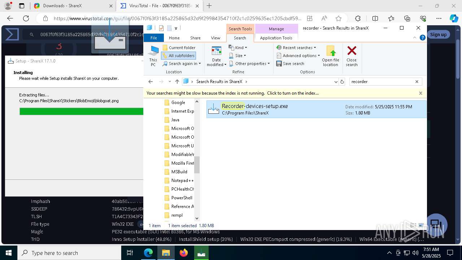Select Recorder-devices-setup.exe result
Viewport: 462px width, 260px height.
(x=316, y=109)
